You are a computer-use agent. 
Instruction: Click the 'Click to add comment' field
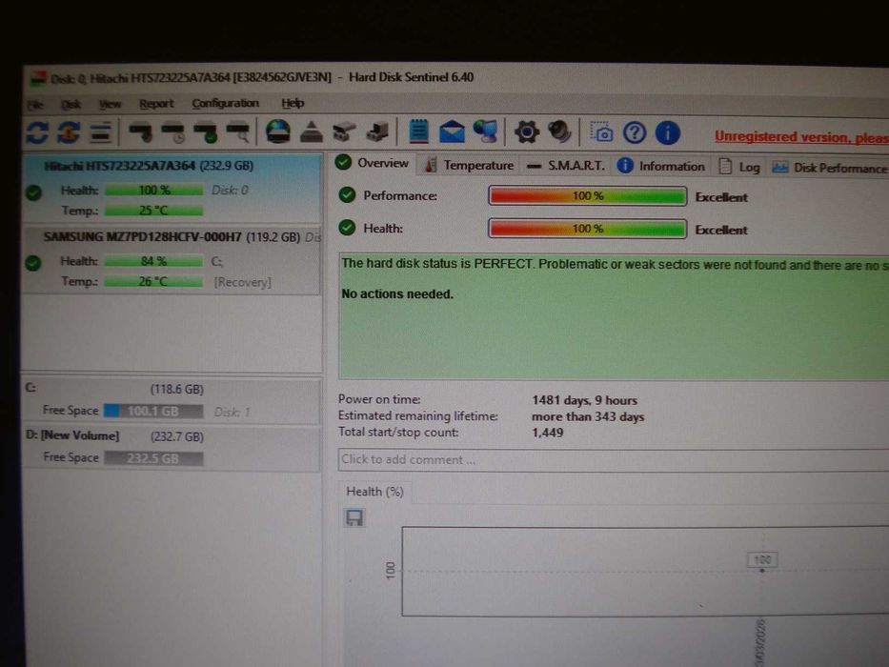tap(614, 460)
